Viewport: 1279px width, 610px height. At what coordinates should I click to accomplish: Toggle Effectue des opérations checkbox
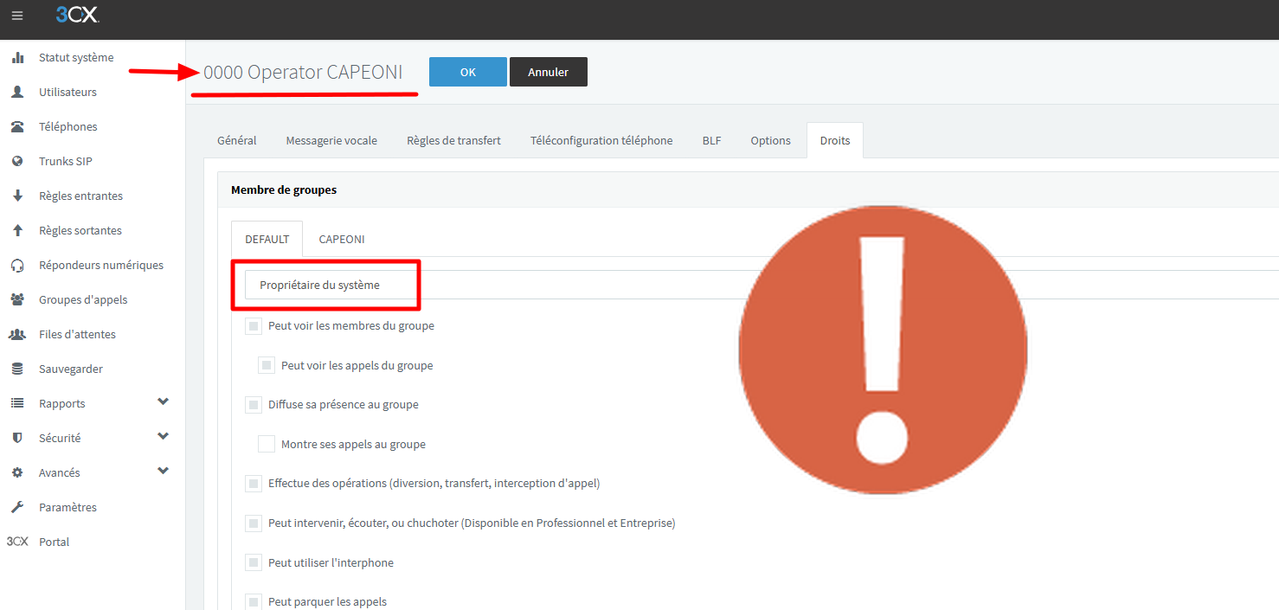[x=254, y=484]
